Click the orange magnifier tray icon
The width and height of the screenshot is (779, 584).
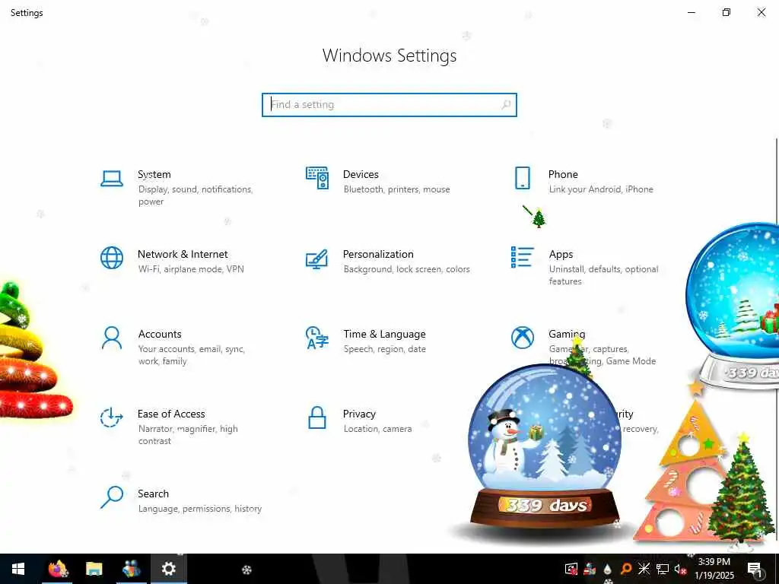[x=626, y=569]
